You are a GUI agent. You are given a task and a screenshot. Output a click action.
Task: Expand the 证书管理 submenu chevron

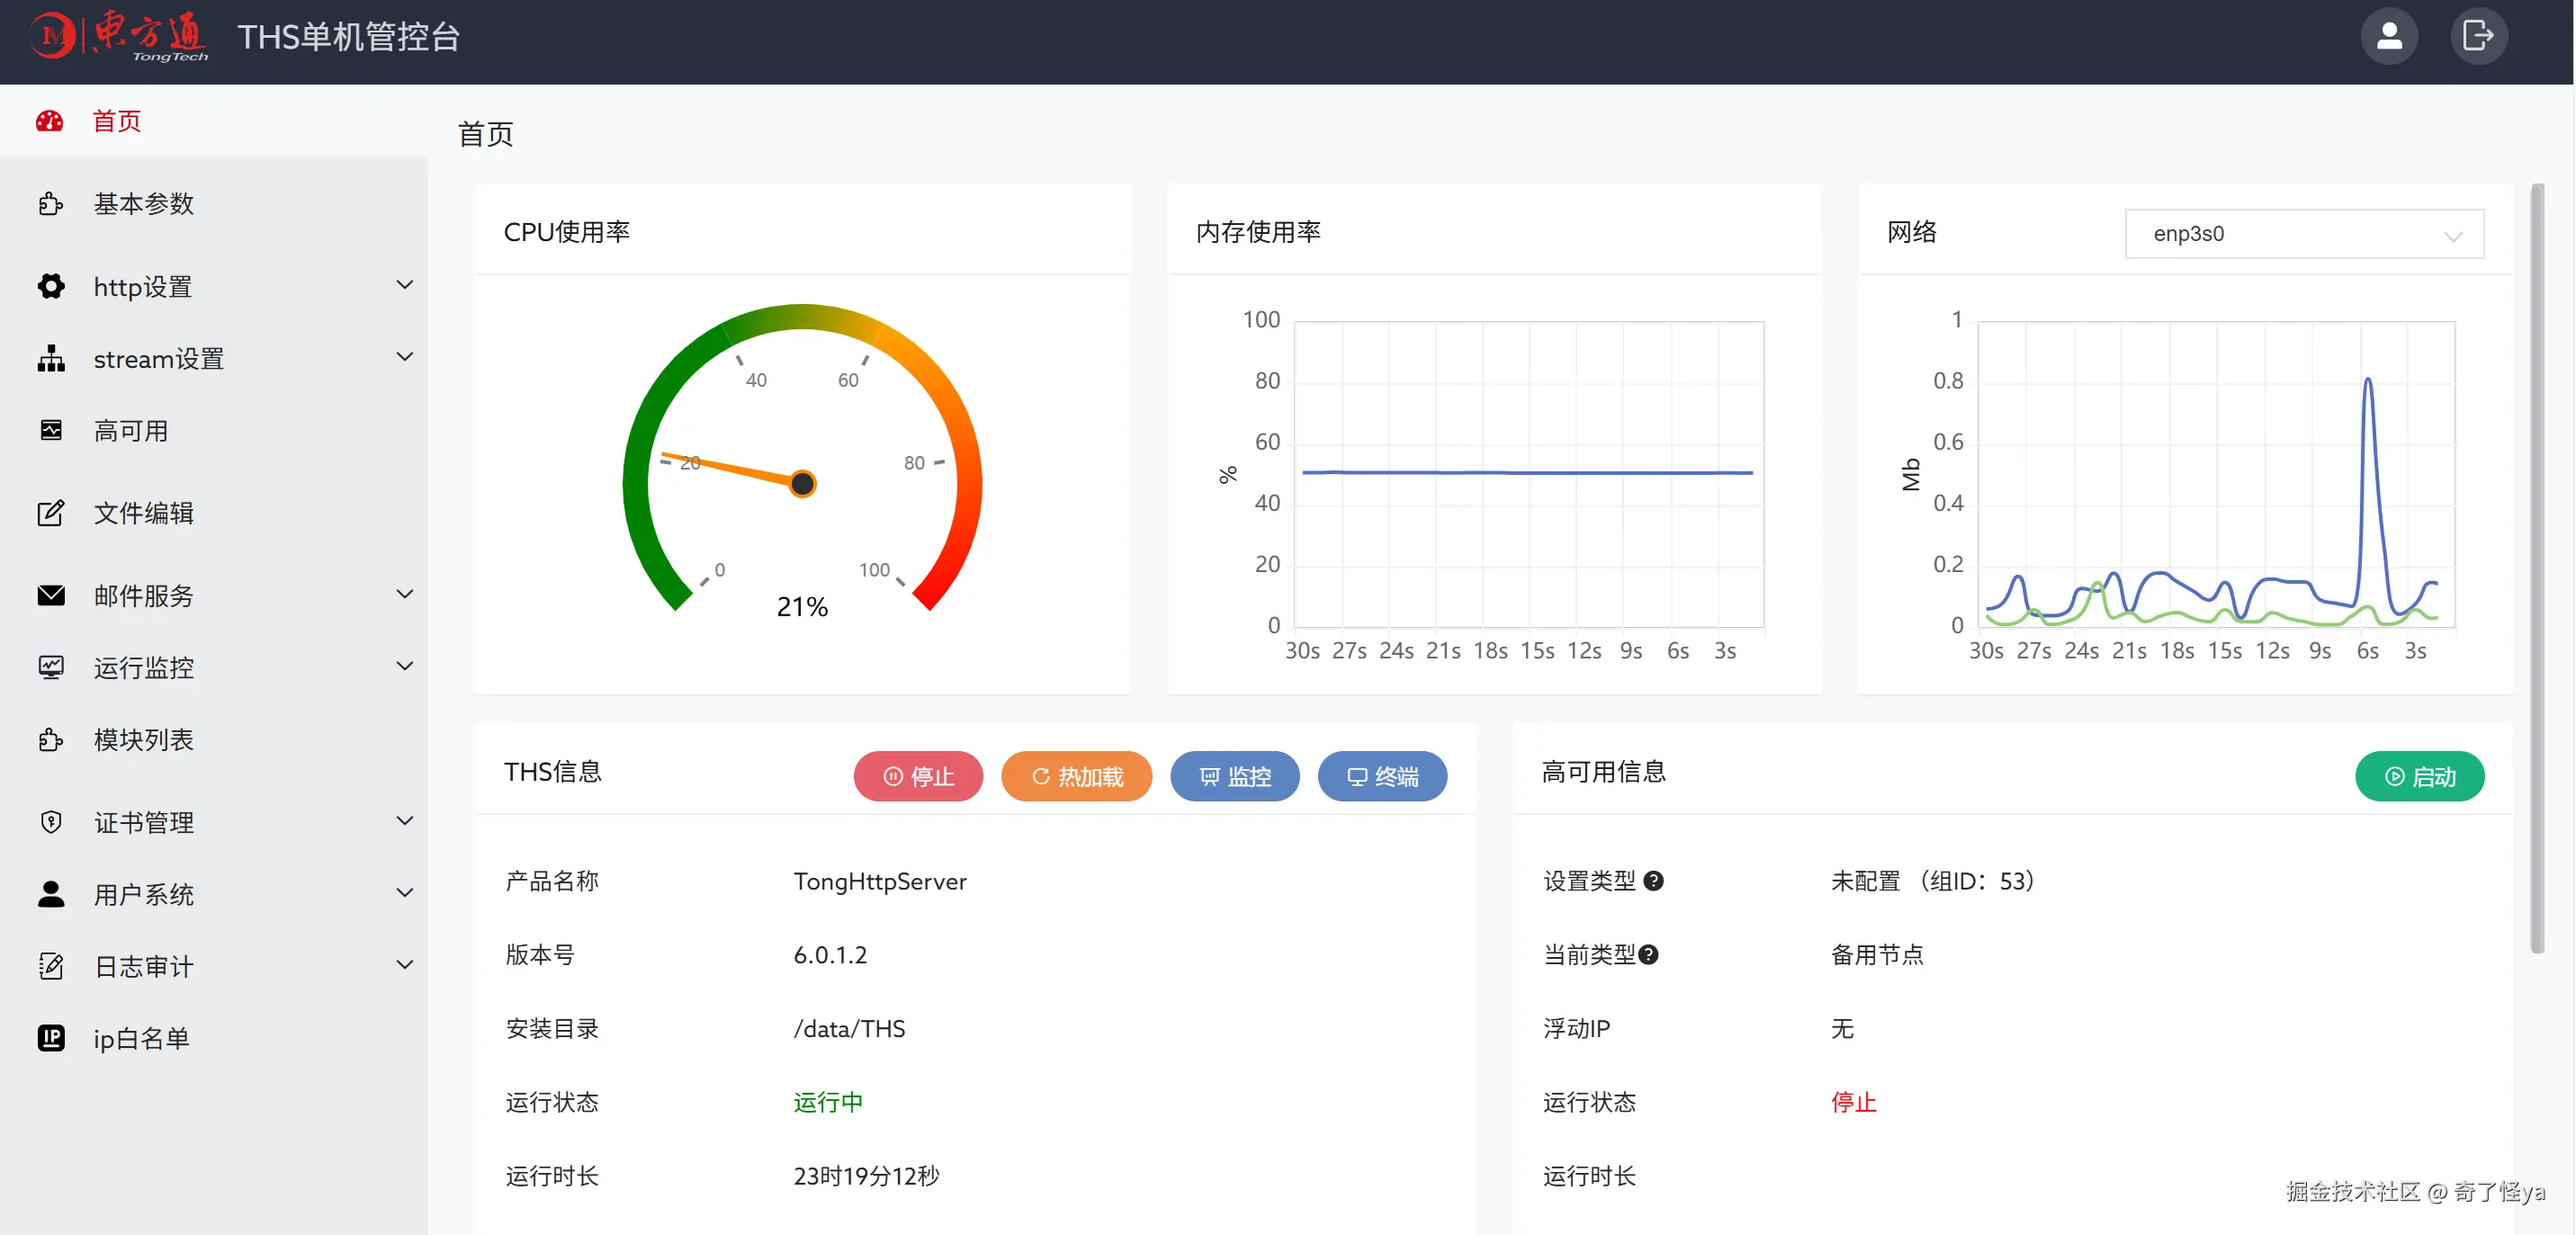point(404,821)
